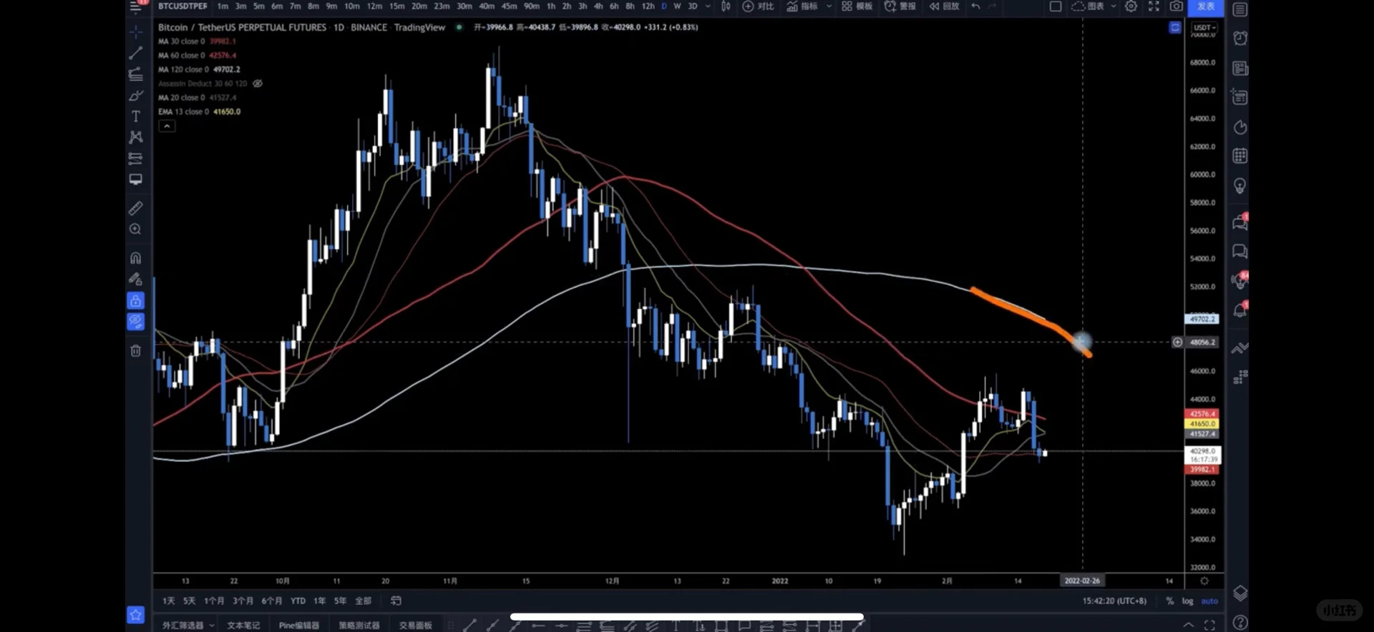
Task: Open chart settings gear
Action: point(1131,6)
